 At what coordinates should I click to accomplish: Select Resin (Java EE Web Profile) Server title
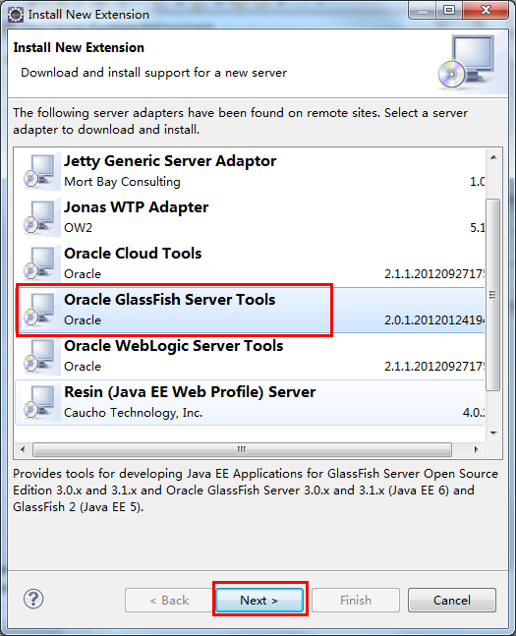[190, 392]
